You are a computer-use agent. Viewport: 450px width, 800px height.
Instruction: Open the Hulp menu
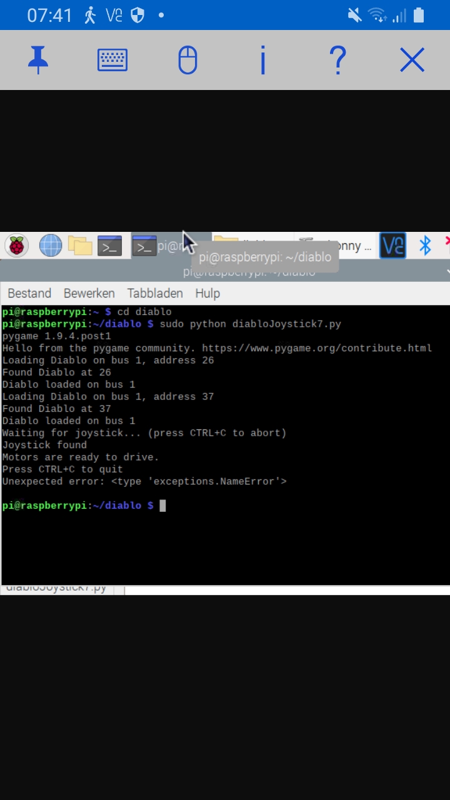click(207, 293)
